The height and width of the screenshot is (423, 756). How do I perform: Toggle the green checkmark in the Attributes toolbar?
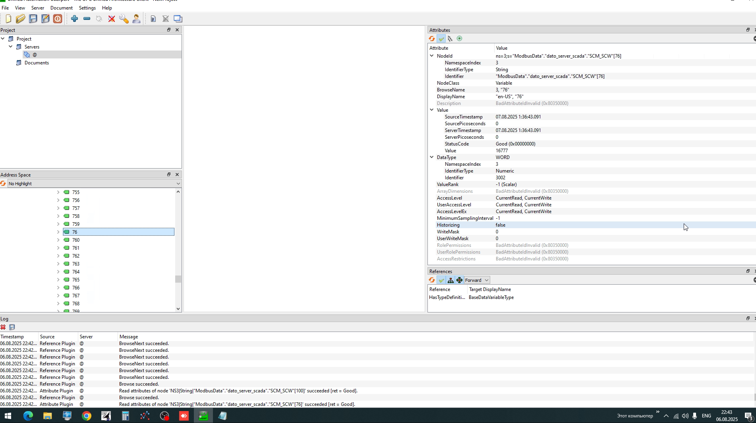click(441, 39)
